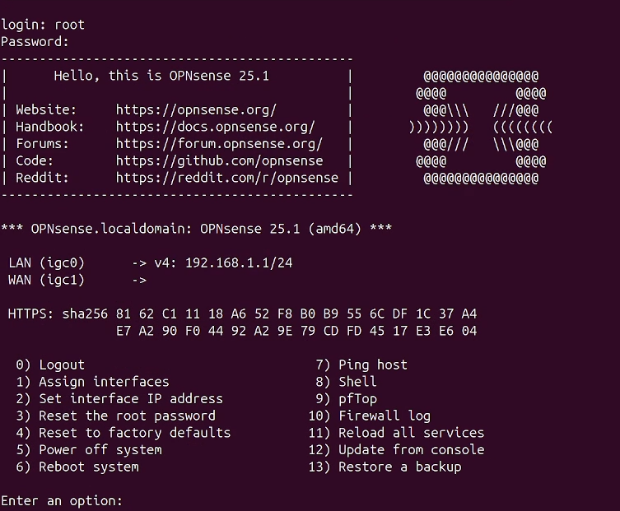
Task: Click the Shell menu entry
Action: pyautogui.click(x=346, y=382)
